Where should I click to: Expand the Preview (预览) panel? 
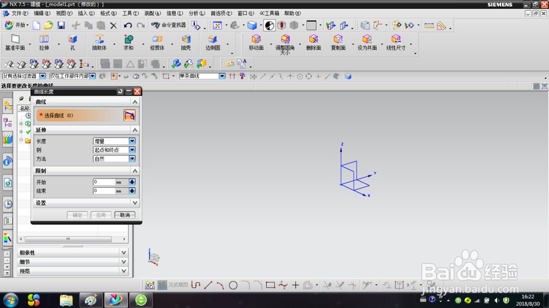124,271
